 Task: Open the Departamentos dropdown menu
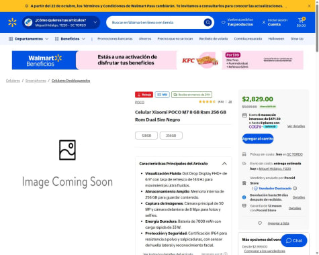tap(28, 39)
